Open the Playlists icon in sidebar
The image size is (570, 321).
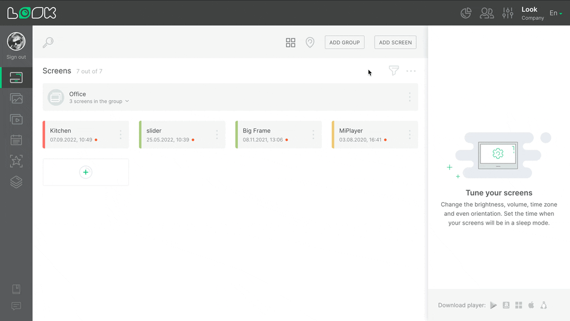[16, 119]
